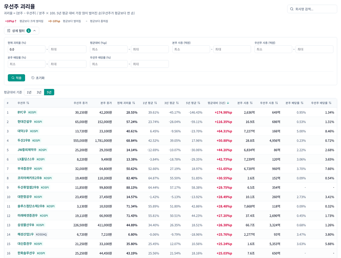The height and width of the screenshot is (258, 341).
Task: Select the 3년 average baseline option
Action: click(x=39, y=92)
